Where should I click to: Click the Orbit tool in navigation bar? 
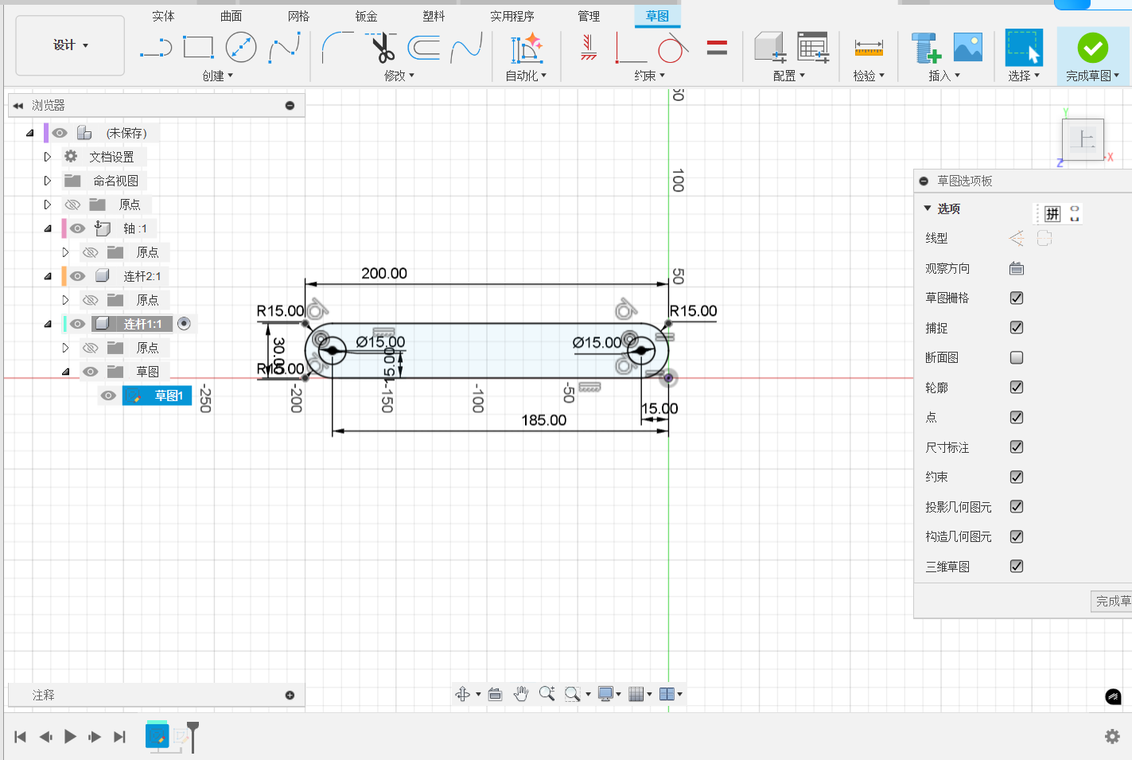pyautogui.click(x=463, y=694)
